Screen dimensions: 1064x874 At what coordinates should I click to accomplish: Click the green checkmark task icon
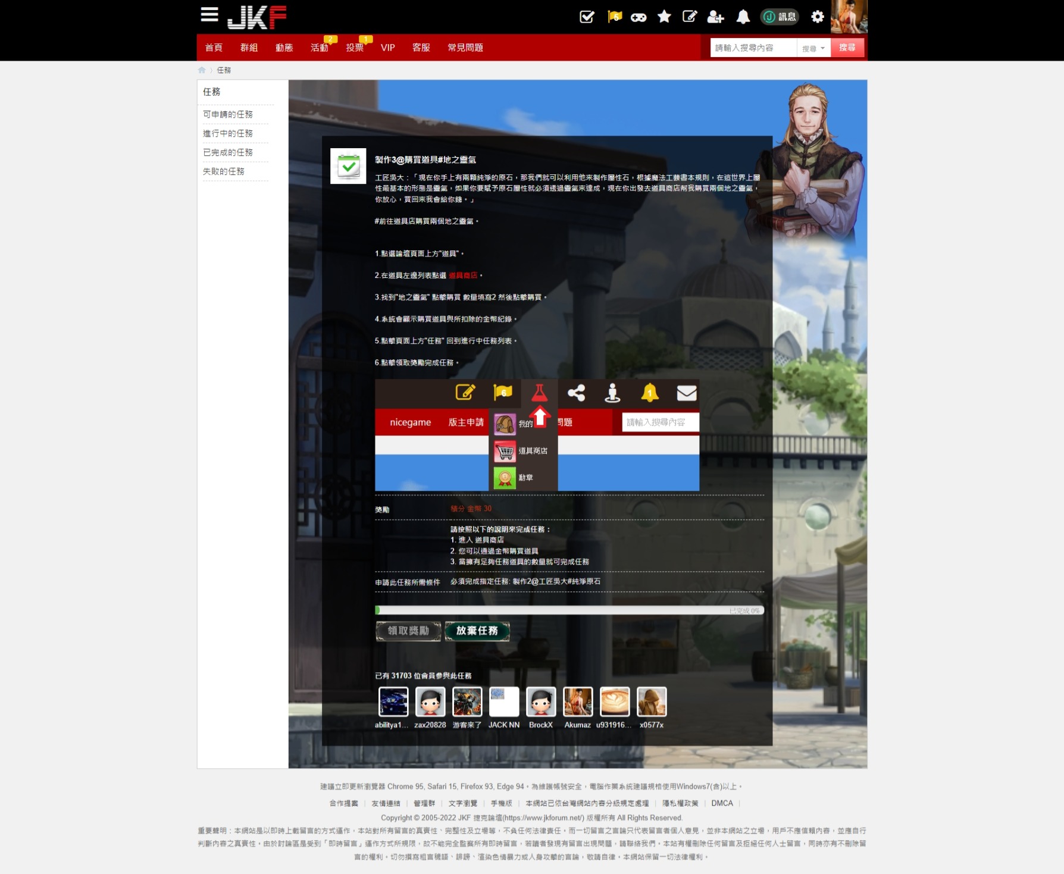click(348, 166)
